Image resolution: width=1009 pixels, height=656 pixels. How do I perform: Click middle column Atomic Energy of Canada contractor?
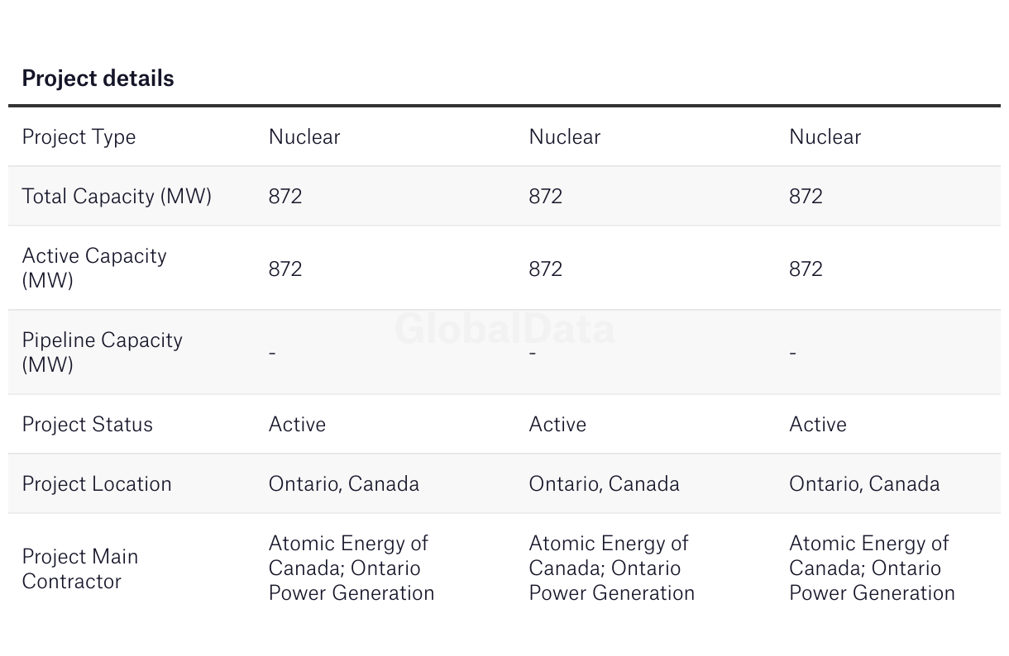(609, 555)
